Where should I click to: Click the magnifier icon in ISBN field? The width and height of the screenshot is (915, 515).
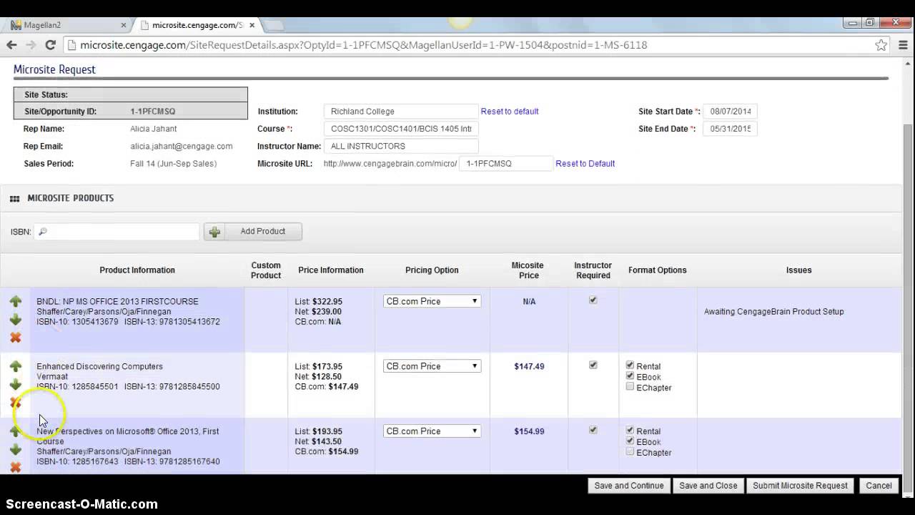click(x=43, y=232)
